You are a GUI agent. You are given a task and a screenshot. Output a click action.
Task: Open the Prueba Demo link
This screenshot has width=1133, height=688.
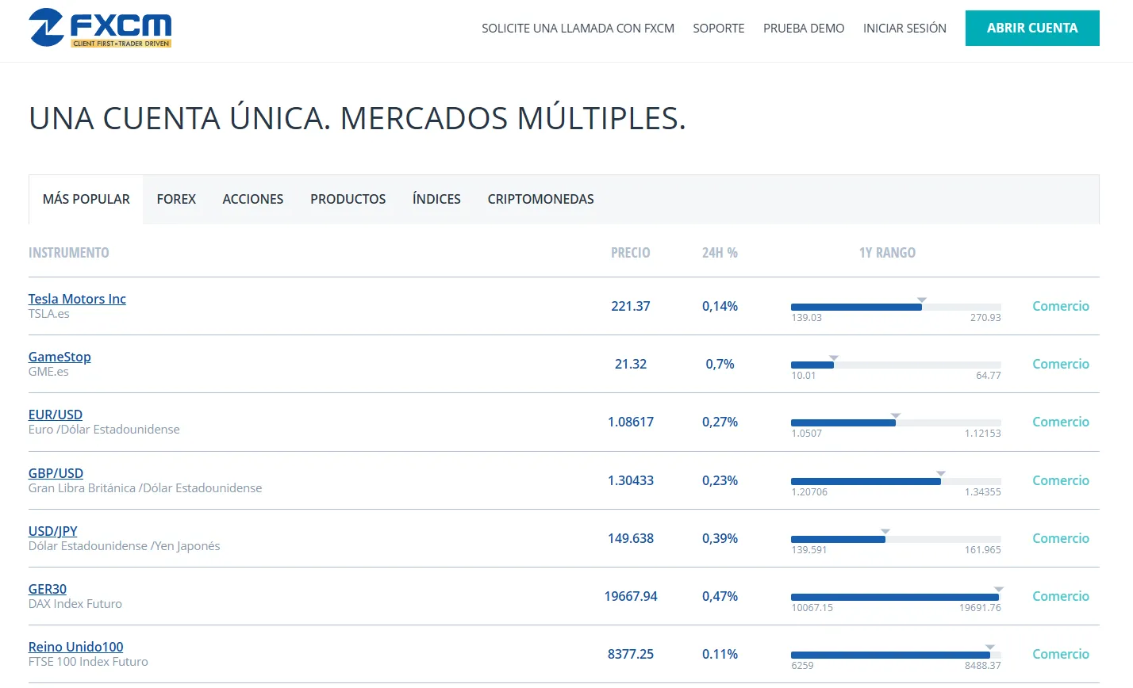coord(804,29)
